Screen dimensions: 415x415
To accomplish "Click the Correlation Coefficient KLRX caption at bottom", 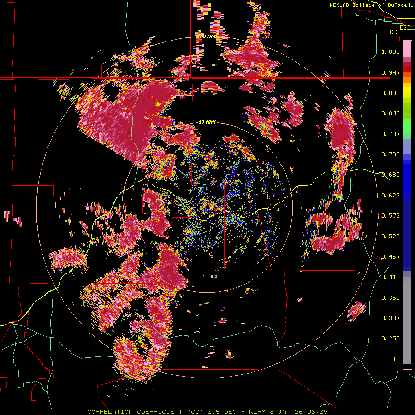I will pos(207,412).
